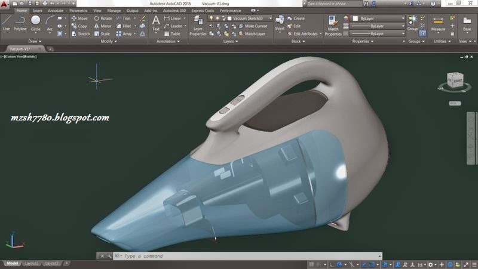Toggle isolate objects status bar icon

(x=458, y=265)
